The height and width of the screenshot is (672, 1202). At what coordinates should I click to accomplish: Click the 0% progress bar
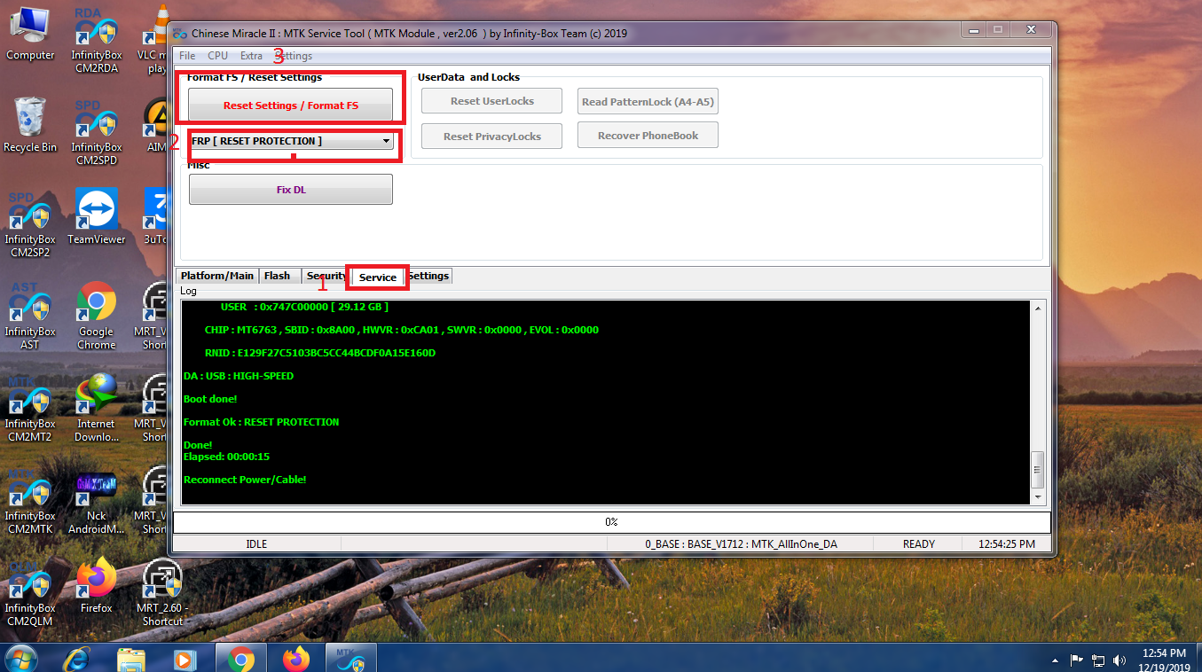pos(611,522)
